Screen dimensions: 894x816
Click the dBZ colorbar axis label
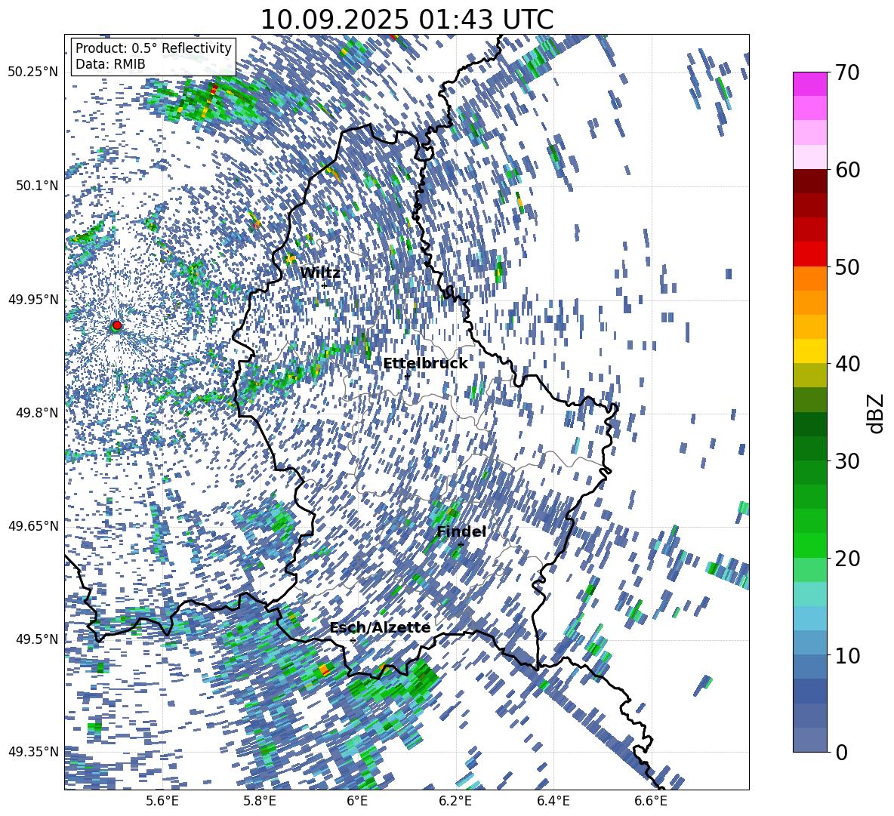(x=876, y=413)
